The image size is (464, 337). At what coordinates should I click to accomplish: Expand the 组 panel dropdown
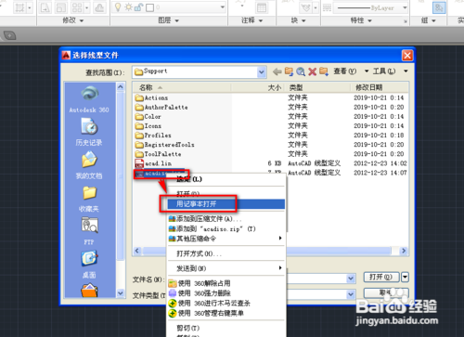[433, 20]
